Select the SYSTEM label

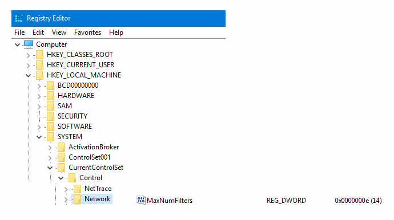[70, 137]
